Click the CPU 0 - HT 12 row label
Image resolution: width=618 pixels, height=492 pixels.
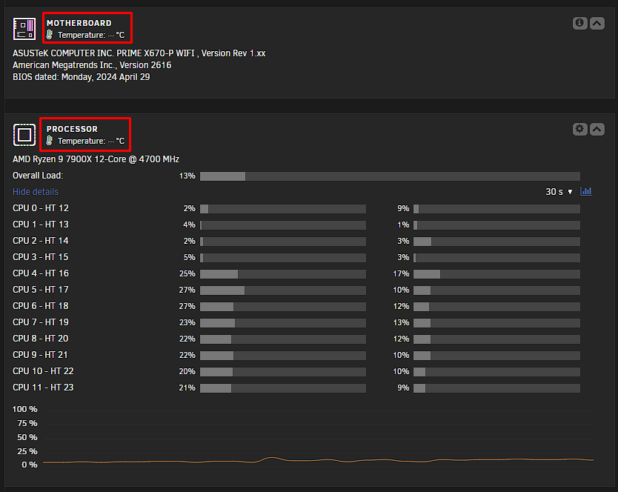[41, 208]
